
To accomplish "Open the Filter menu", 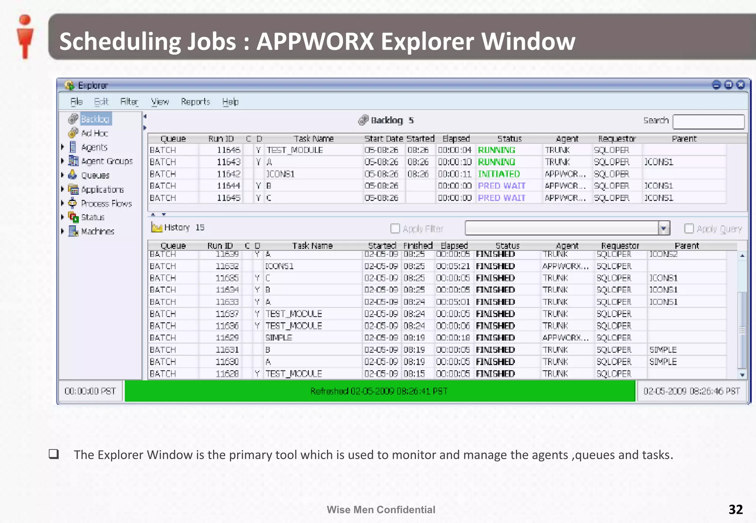I will tap(129, 101).
